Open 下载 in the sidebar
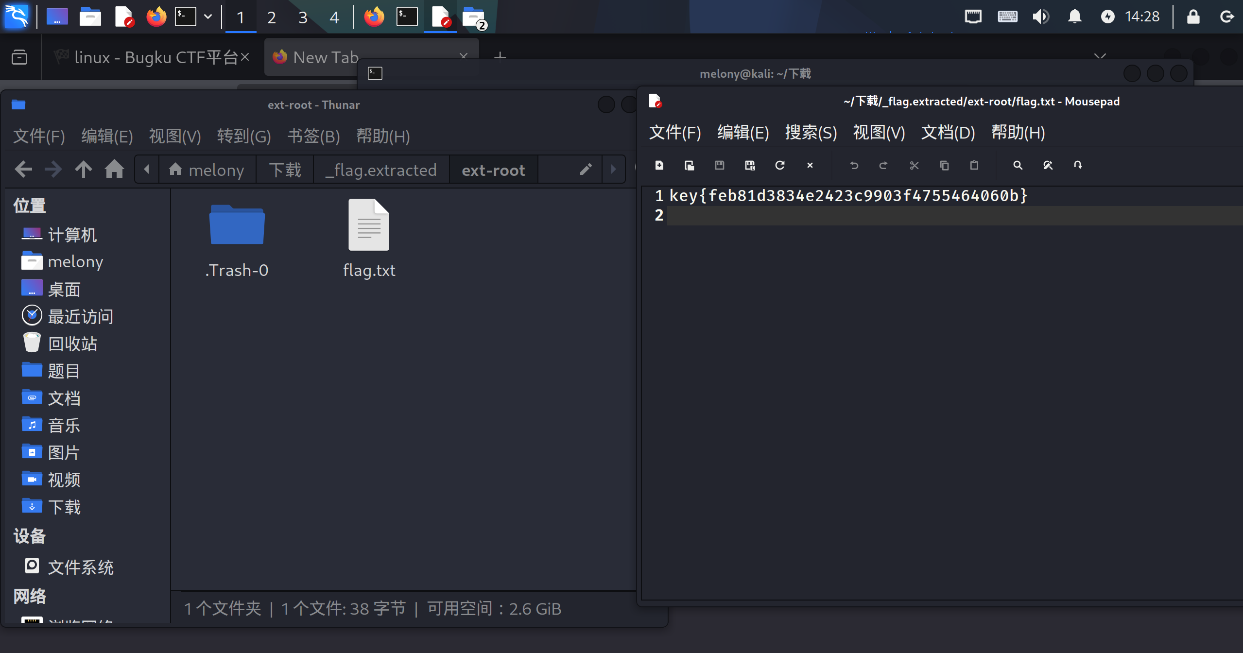Image resolution: width=1243 pixels, height=653 pixels. pos(64,507)
